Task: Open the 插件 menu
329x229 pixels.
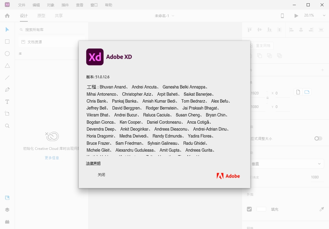Action: click(x=65, y=5)
